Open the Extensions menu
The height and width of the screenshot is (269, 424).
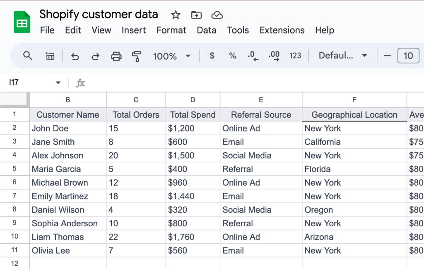pyautogui.click(x=282, y=30)
